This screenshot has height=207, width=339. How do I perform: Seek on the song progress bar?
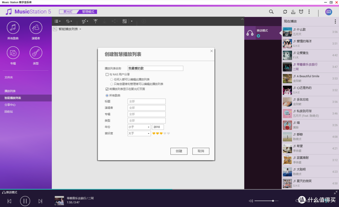click(x=169, y=189)
